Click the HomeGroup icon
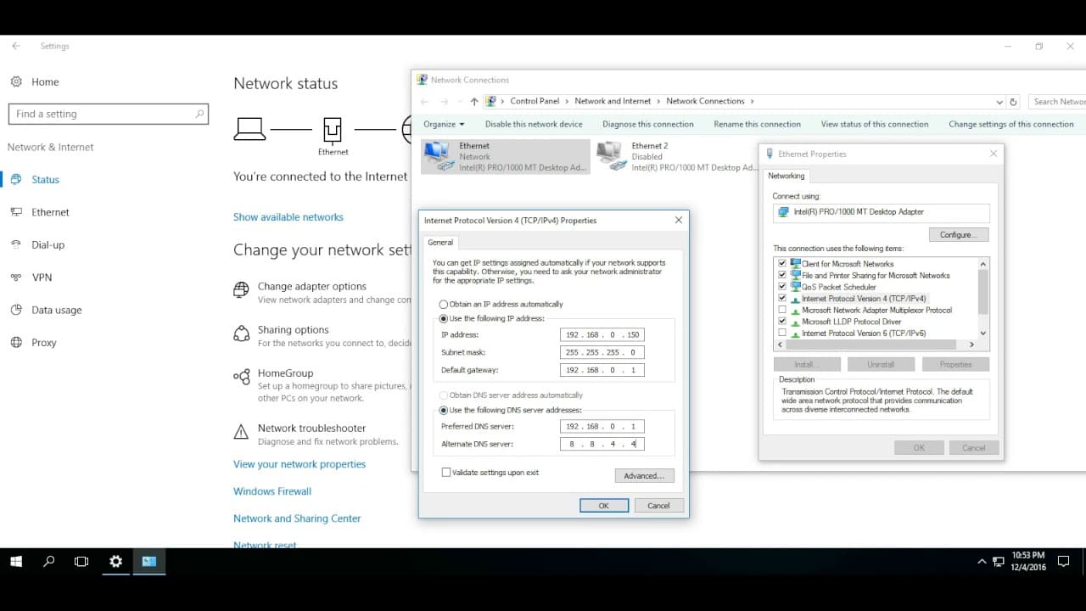 (x=241, y=377)
